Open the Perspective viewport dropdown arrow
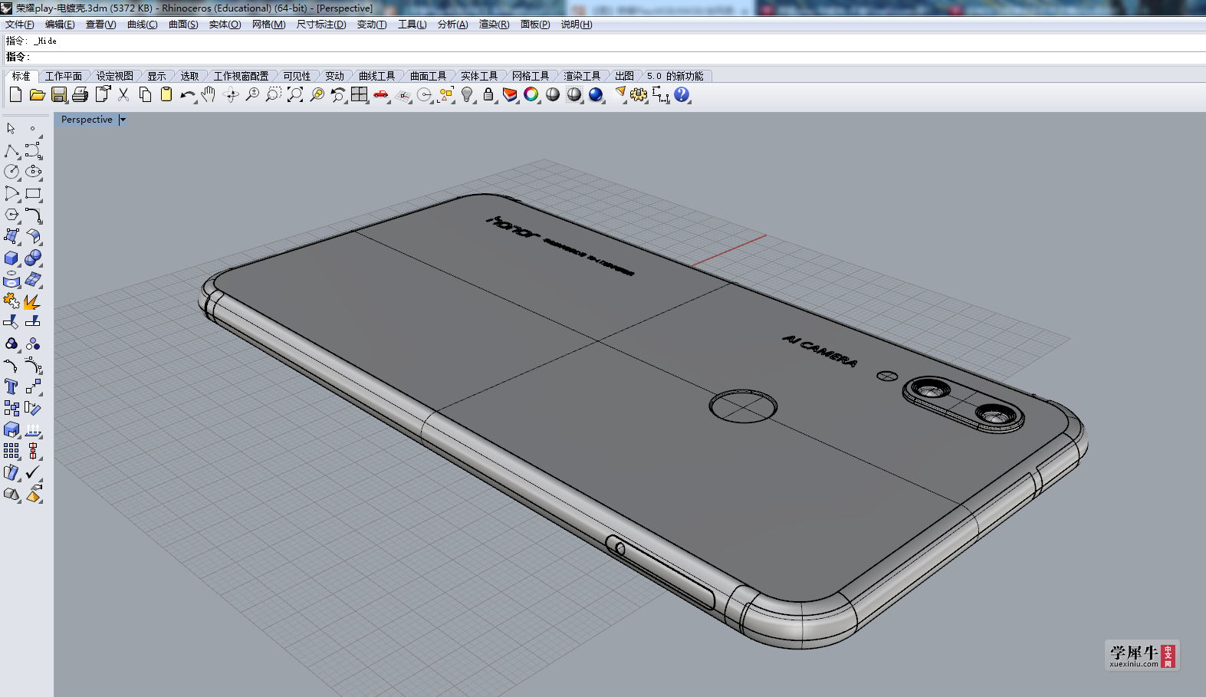Screen dimensions: 1206x697 123,120
